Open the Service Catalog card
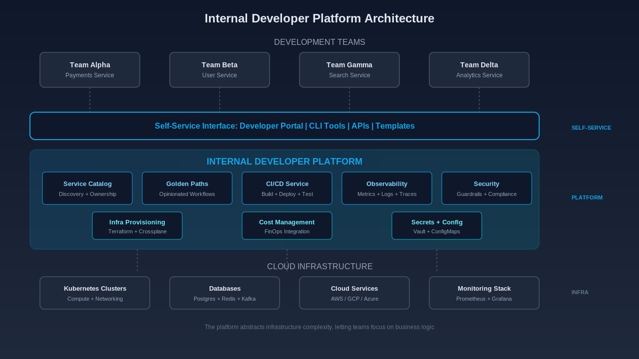This screenshot has width=639, height=359. tap(87, 188)
